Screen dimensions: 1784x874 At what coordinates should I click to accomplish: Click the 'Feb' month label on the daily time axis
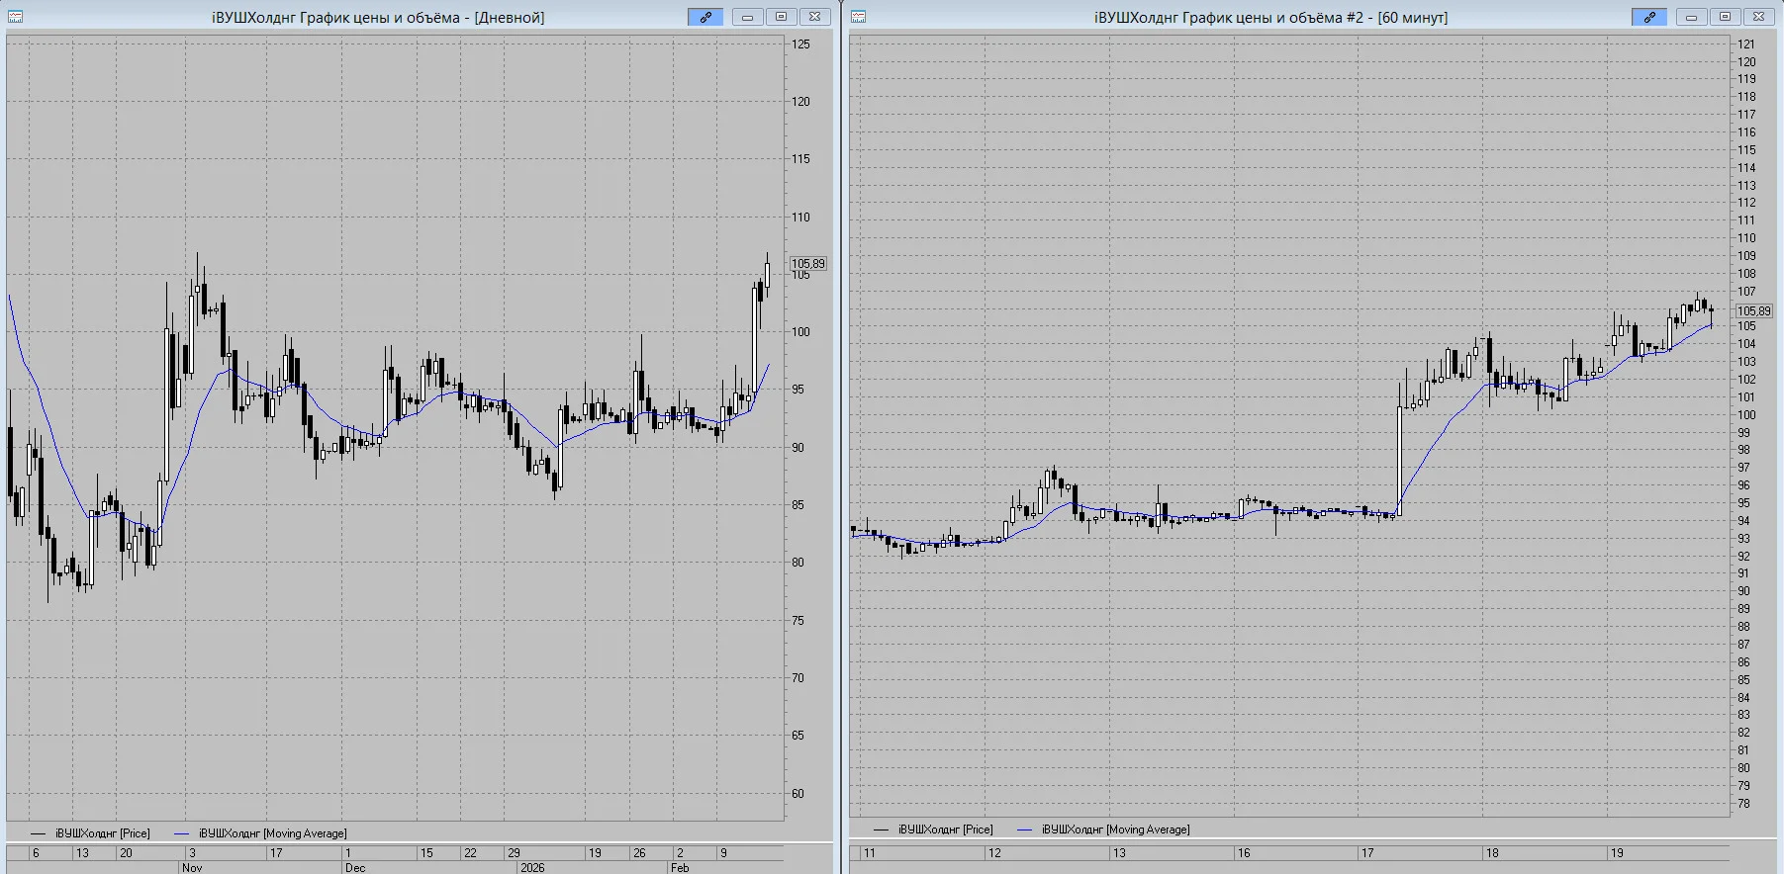point(680,867)
